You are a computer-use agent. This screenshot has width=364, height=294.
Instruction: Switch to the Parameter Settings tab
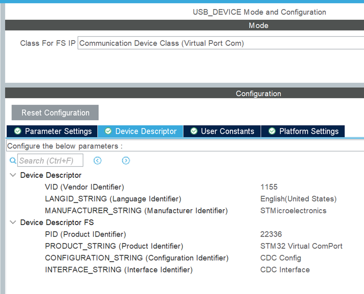[x=58, y=131]
